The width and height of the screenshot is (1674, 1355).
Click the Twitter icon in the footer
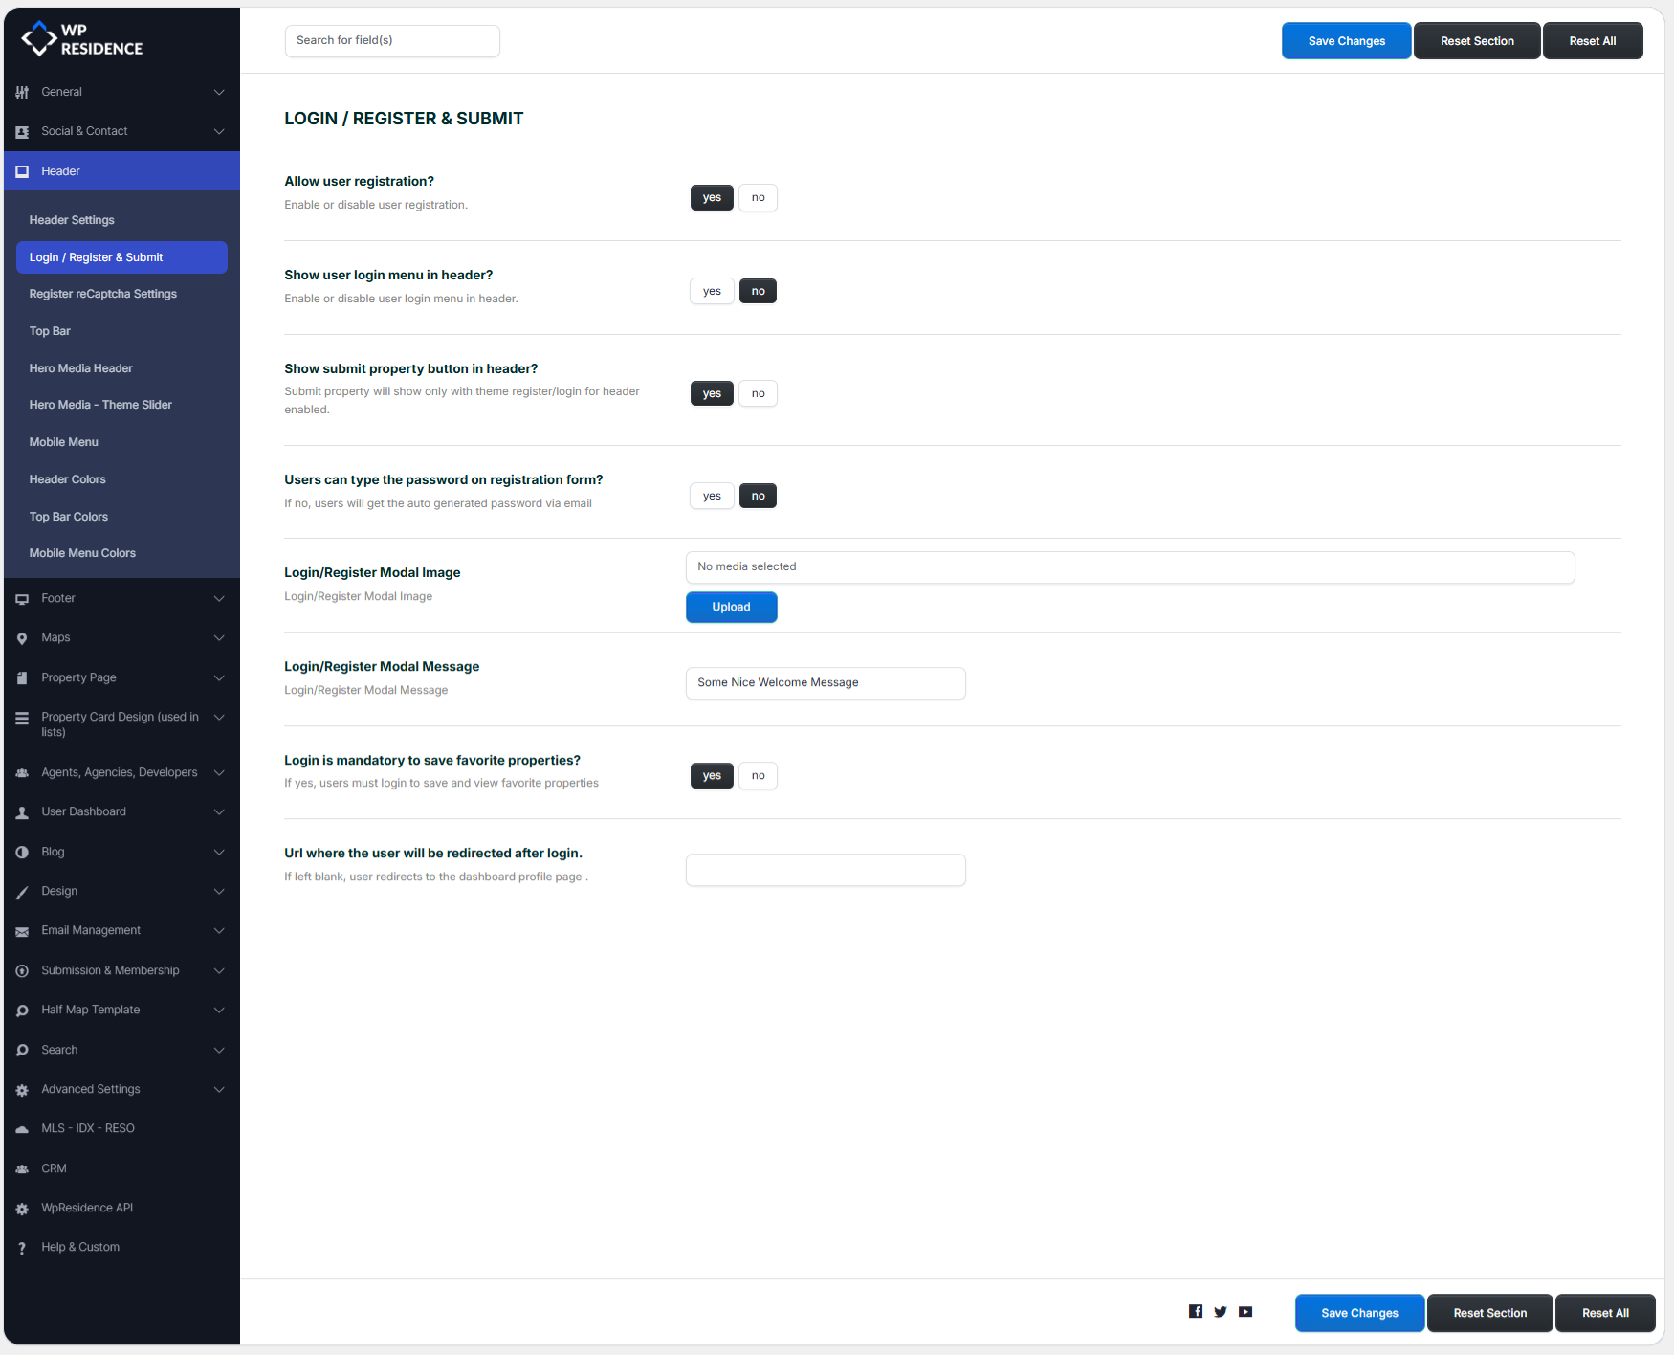1220,1311
